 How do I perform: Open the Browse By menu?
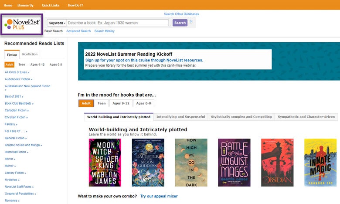pyautogui.click(x=25, y=5)
